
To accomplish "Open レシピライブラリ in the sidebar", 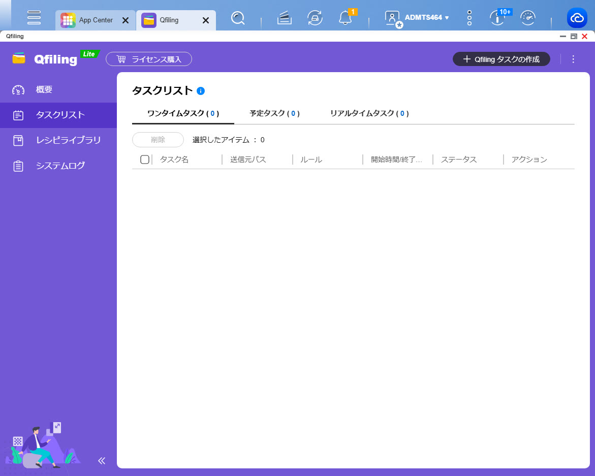I will pos(68,140).
